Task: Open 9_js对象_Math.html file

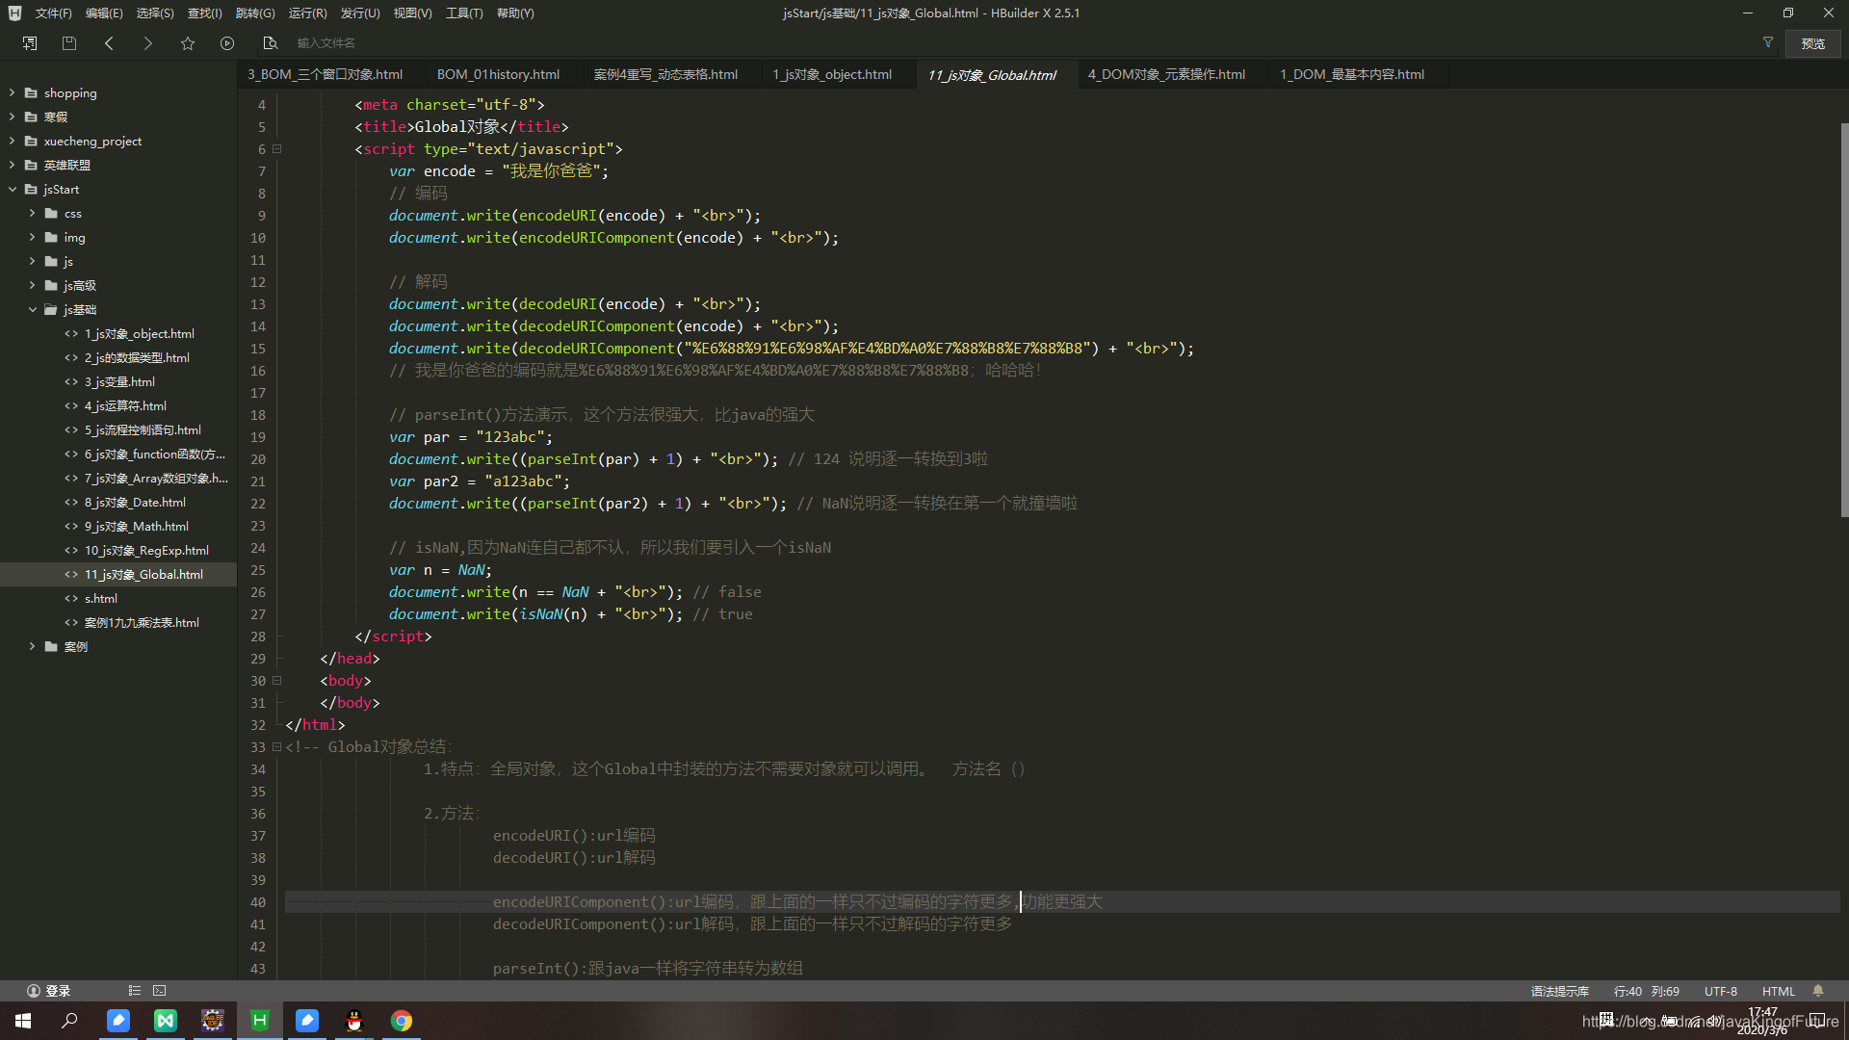Action: pyautogui.click(x=136, y=526)
